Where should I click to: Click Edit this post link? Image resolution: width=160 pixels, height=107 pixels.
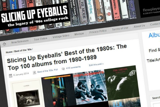(x=96, y=64)
